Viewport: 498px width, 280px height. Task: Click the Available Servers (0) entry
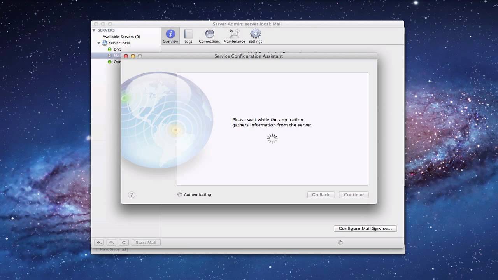click(121, 37)
